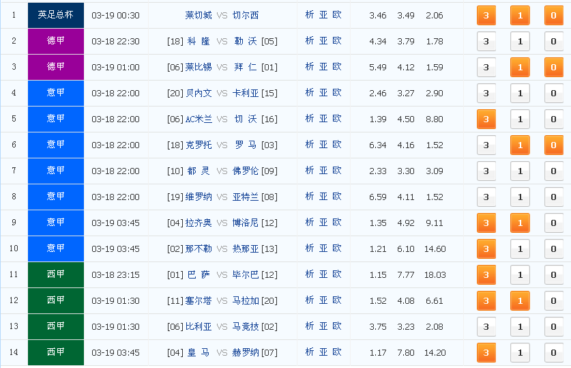Image resolution: width=571 pixels, height=368 pixels.
Task: Toggle the 0 pick for 莱切城 vs 切尔西
Action: pyautogui.click(x=553, y=16)
